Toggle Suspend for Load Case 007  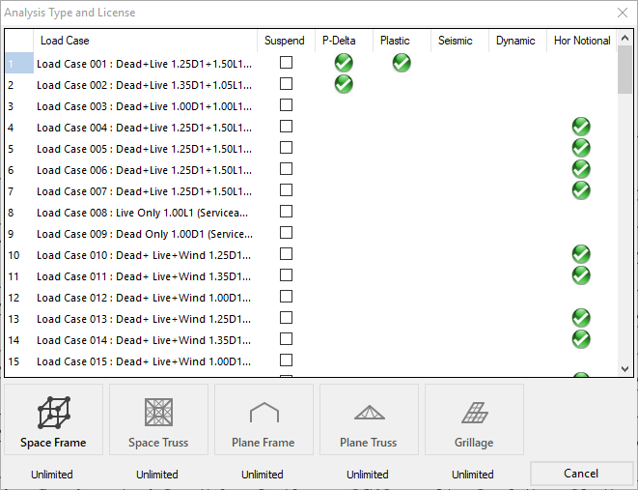coord(286,190)
